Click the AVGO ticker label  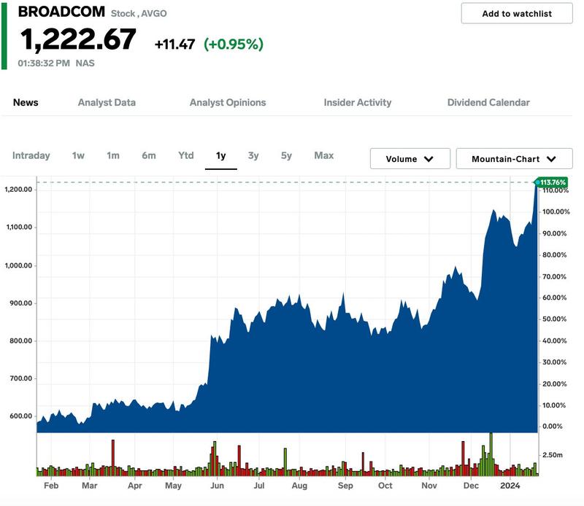[x=154, y=14]
